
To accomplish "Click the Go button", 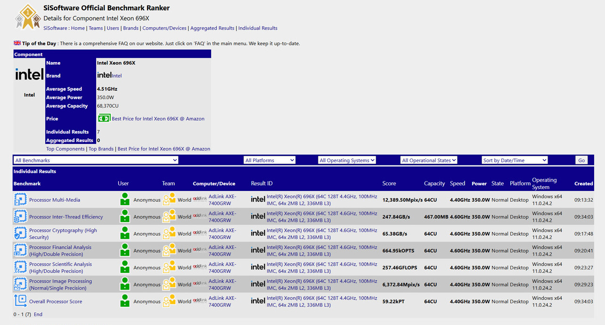I will [x=581, y=160].
